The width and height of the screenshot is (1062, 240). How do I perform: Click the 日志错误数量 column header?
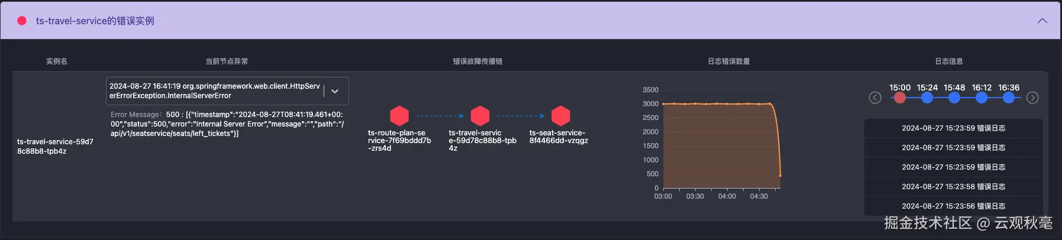729,61
